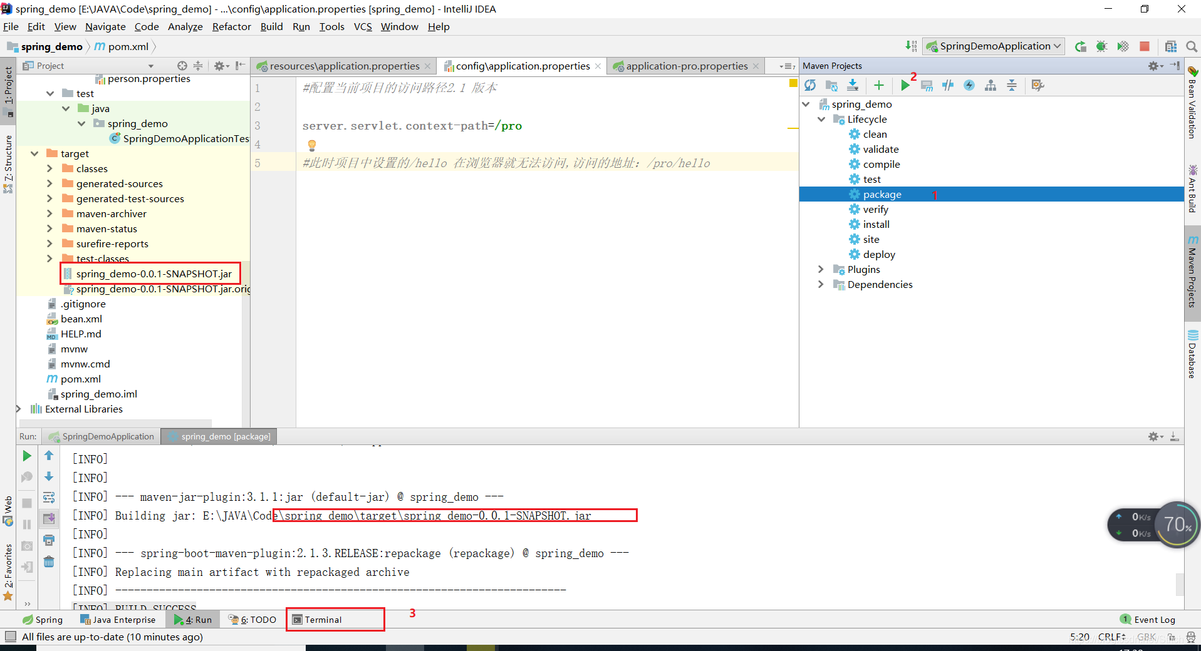Toggle Maven Offline Mode icon
The height and width of the screenshot is (651, 1201).
948,85
